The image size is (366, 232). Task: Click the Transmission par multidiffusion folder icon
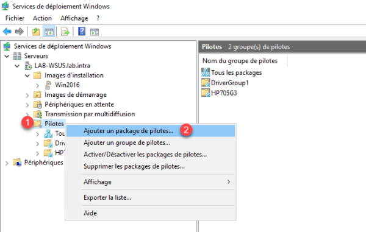(38, 114)
